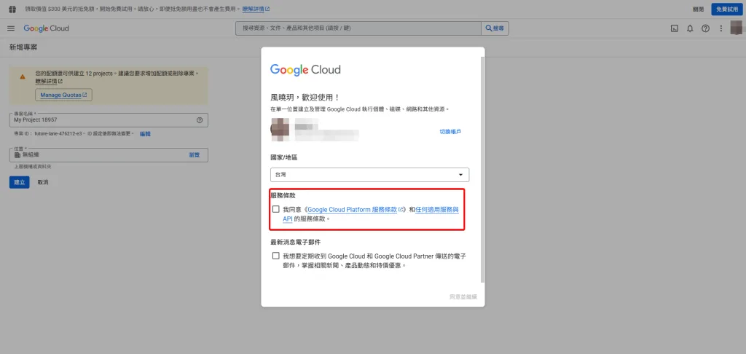The image size is (746, 354).
Task: Click the 建立 create button
Action: click(20, 182)
